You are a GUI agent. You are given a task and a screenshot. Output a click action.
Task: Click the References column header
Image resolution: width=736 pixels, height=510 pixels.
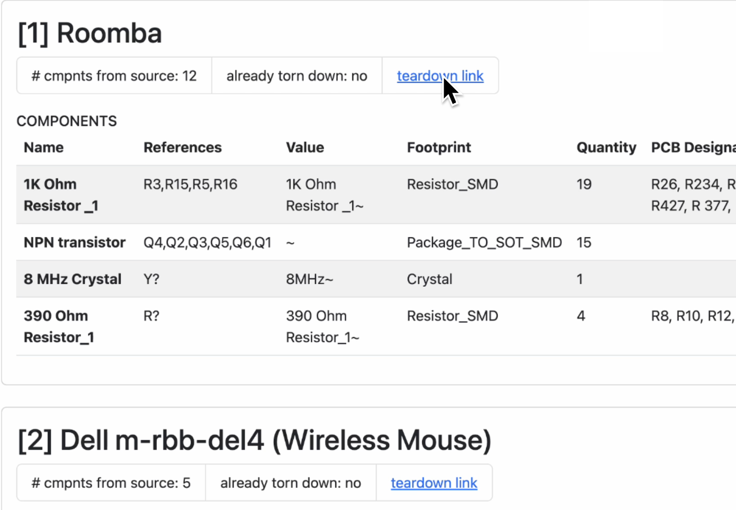click(x=182, y=148)
